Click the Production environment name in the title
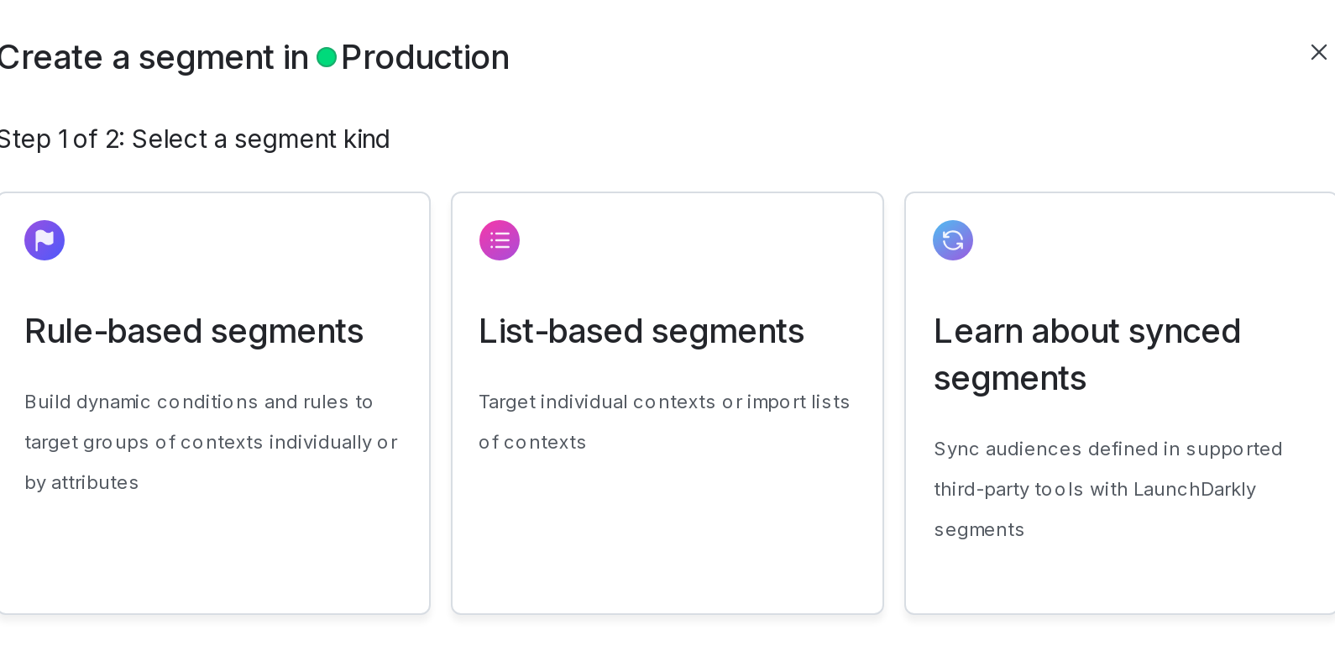1335x662 pixels. coord(425,58)
